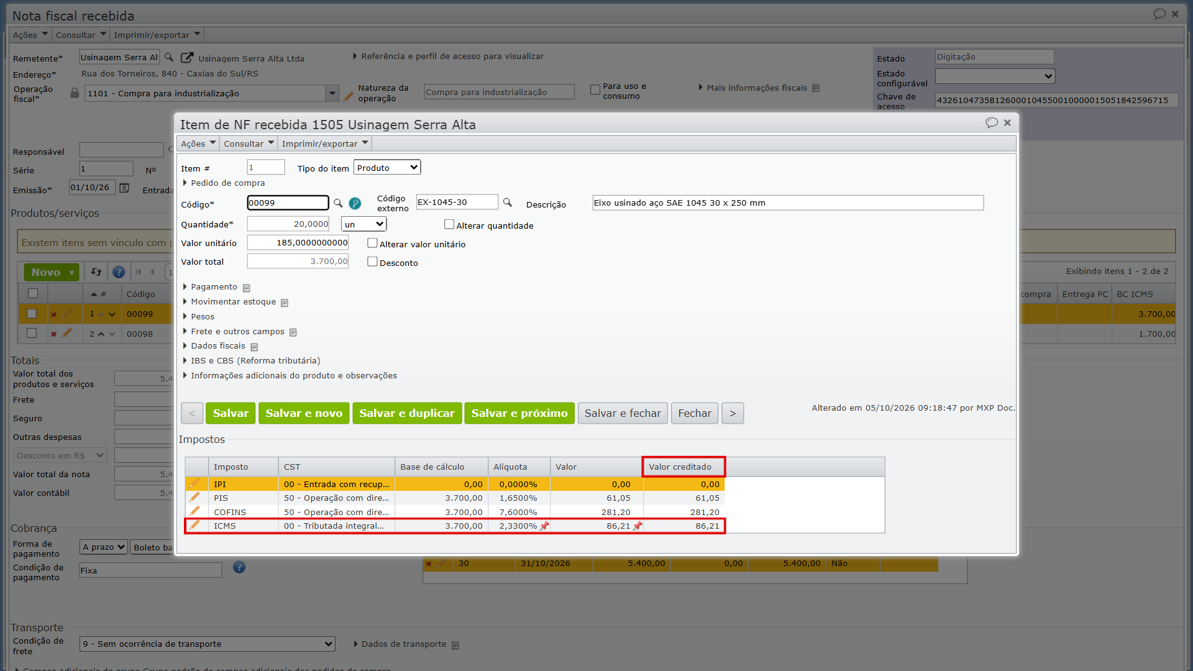
Task: Click the Salvar e próximo button
Action: 519,413
